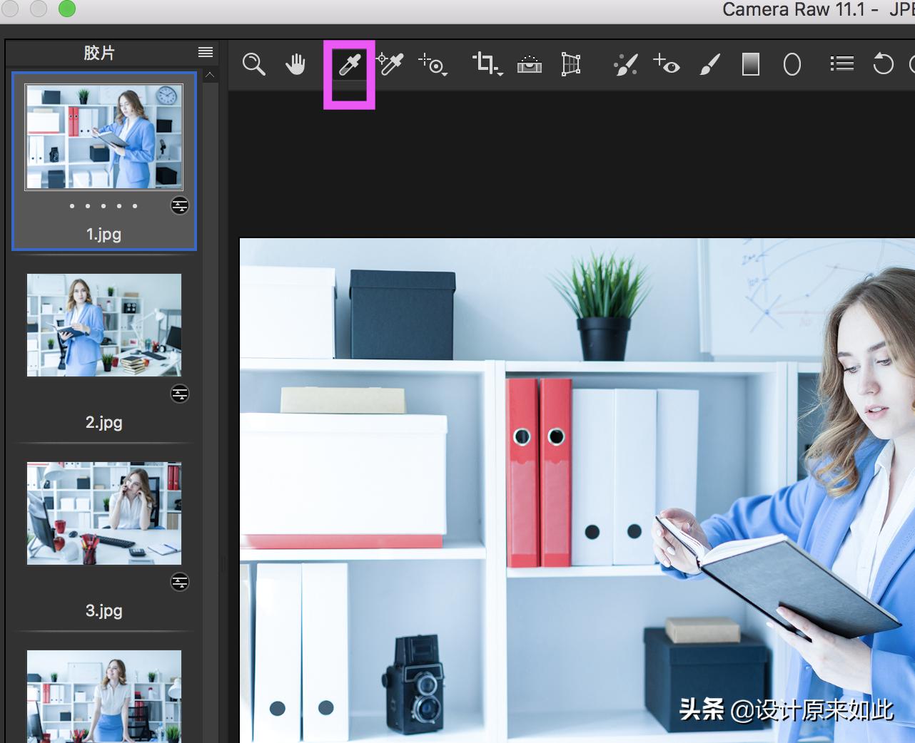This screenshot has width=915, height=743.
Task: Select the 1.jpg thumbnail image
Action: coord(104,137)
